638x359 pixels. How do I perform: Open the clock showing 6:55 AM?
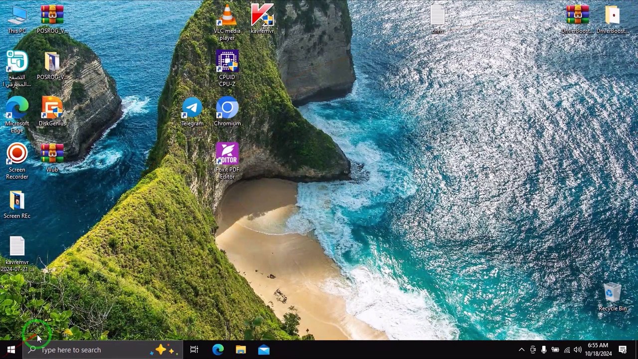[x=598, y=350]
